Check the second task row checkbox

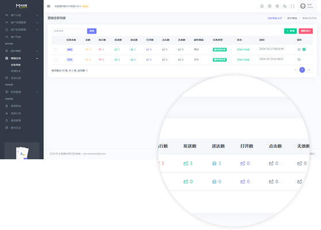[x=55, y=60]
